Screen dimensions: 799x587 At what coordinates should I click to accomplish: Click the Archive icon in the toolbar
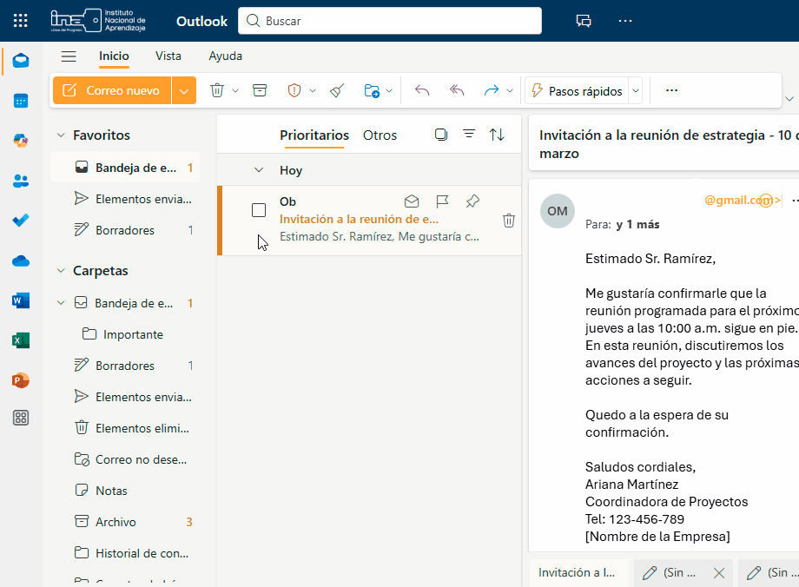259,90
